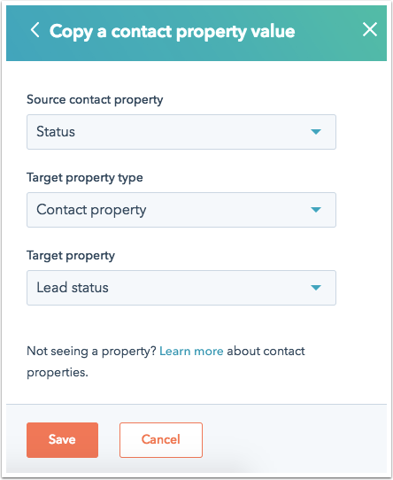Click the caret arrow beside Lead status
Image resolution: width=393 pixels, height=480 pixels.
[316, 288]
